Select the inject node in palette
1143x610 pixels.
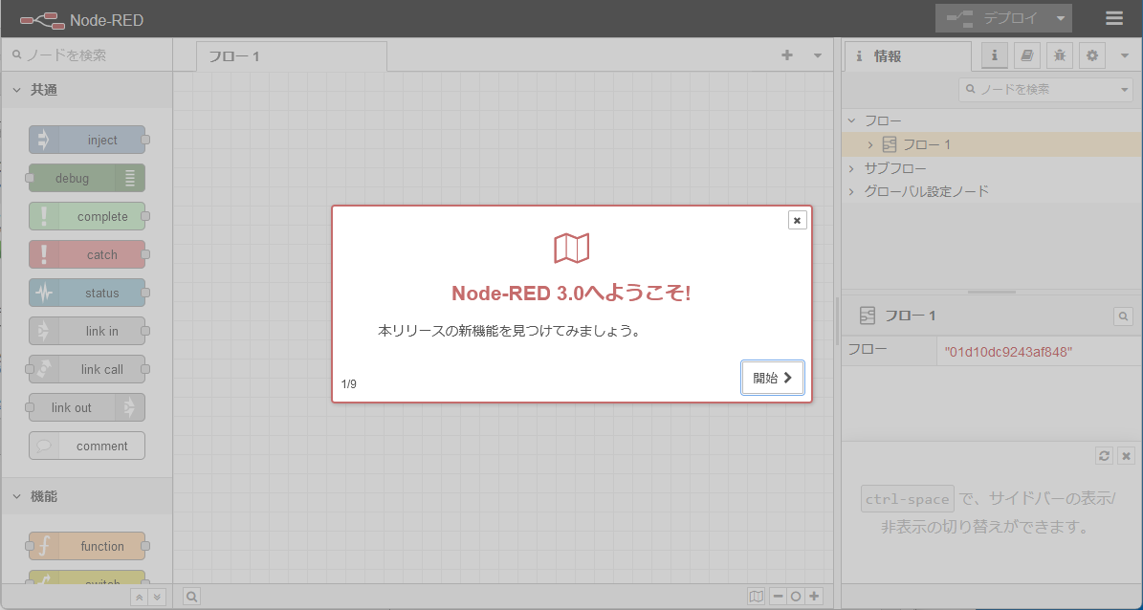point(87,140)
